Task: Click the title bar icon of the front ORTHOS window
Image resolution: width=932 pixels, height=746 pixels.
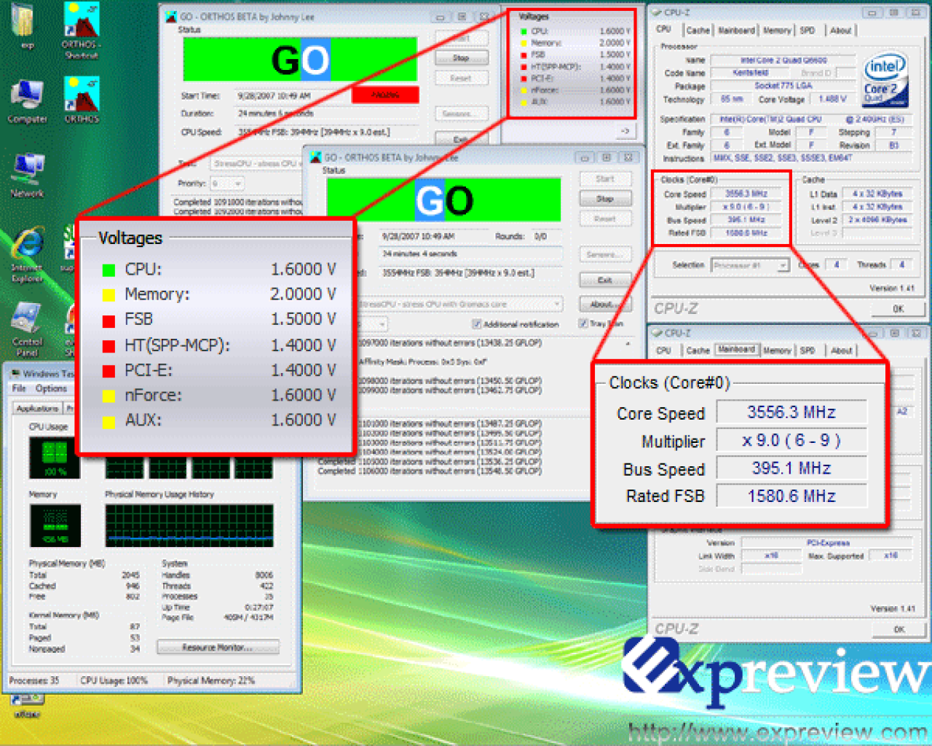Action: coord(316,157)
